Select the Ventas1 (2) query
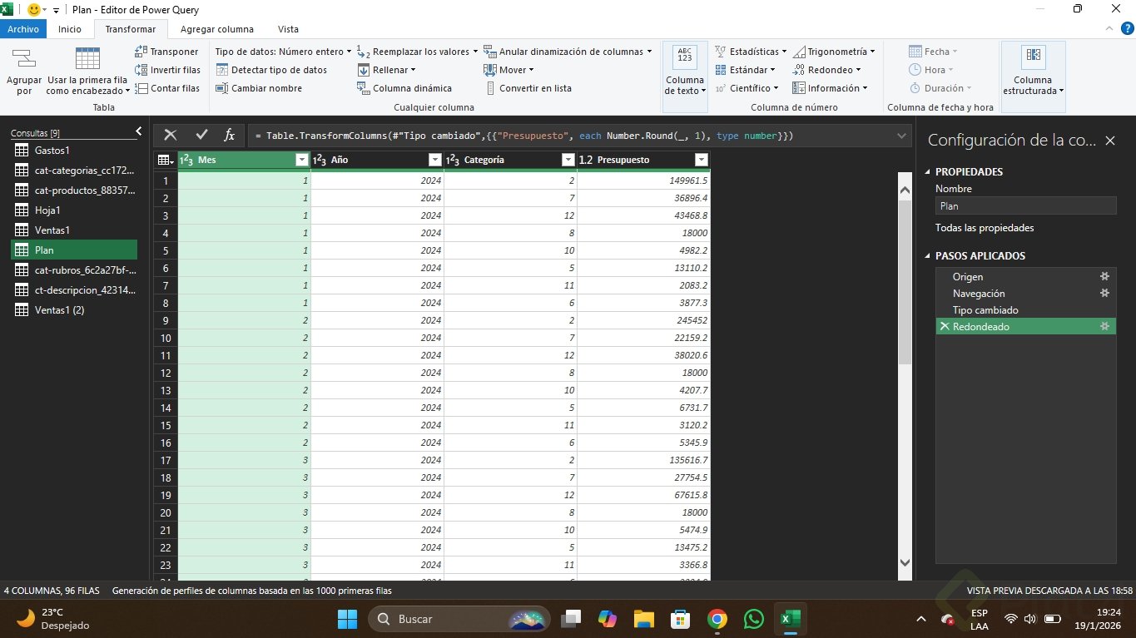 pyautogui.click(x=59, y=310)
